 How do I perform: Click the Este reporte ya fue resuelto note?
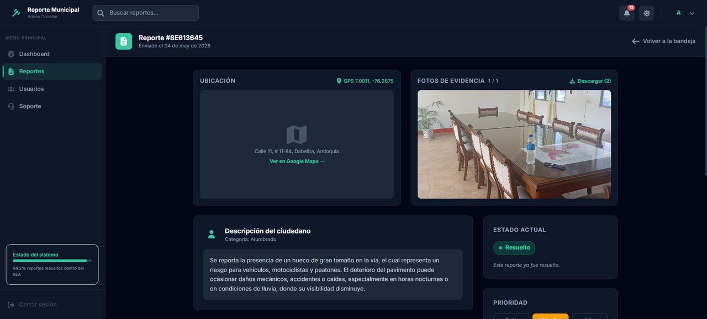(x=526, y=265)
